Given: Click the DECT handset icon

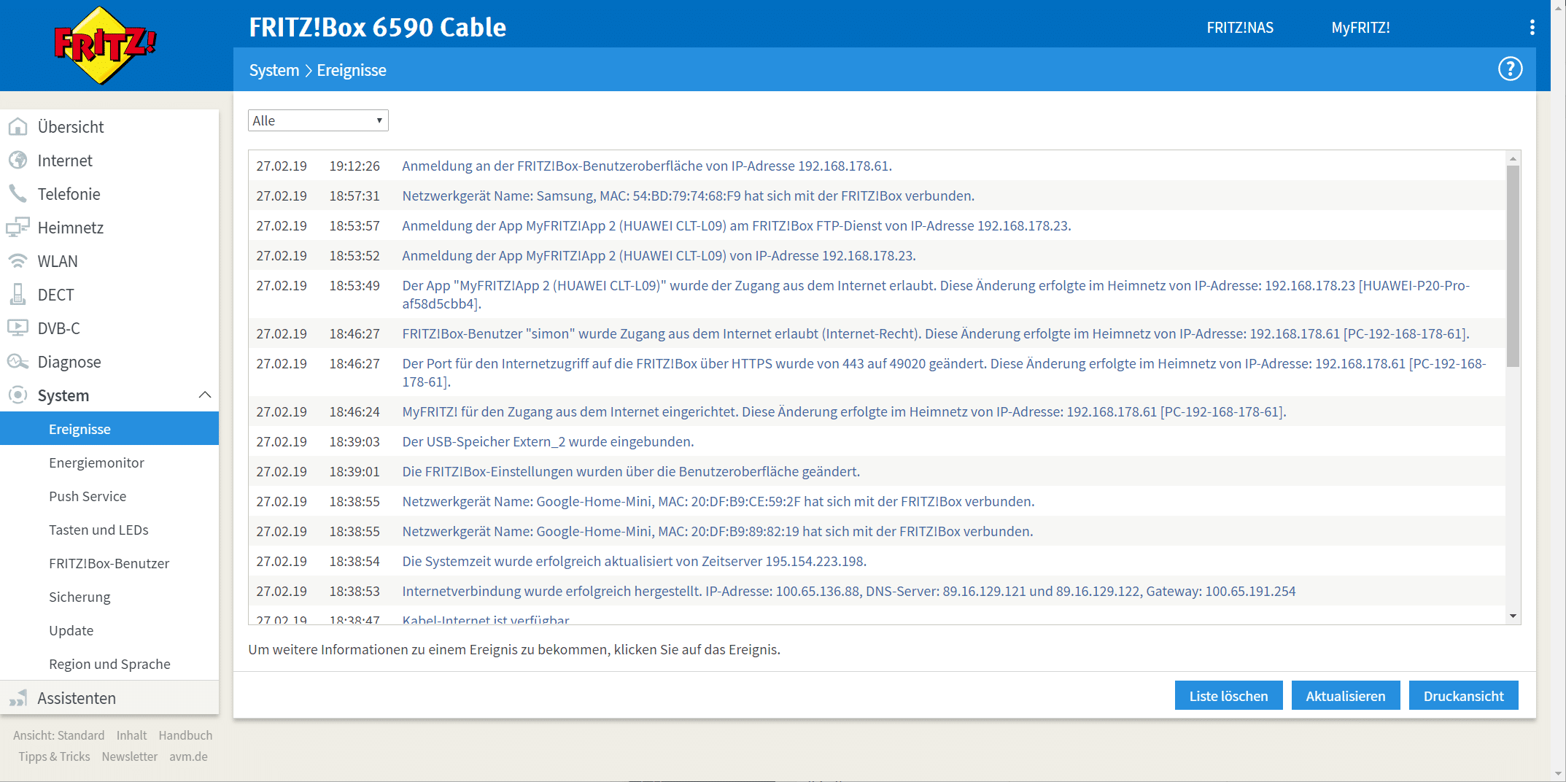Looking at the screenshot, I should click(x=18, y=295).
